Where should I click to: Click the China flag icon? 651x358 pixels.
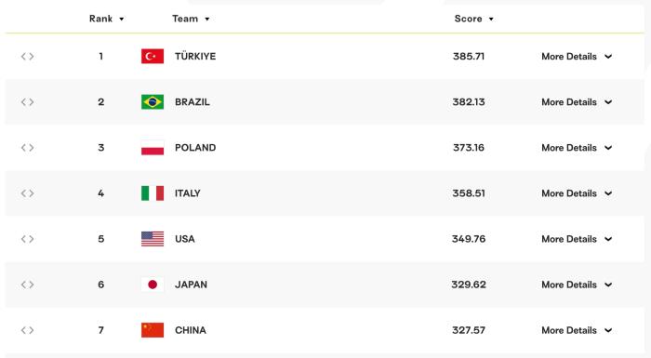click(x=153, y=330)
